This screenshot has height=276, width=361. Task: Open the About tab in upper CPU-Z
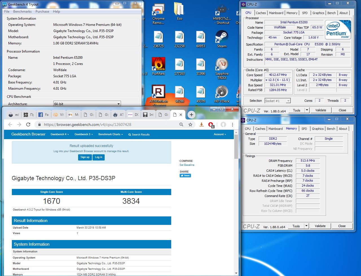(344, 13)
